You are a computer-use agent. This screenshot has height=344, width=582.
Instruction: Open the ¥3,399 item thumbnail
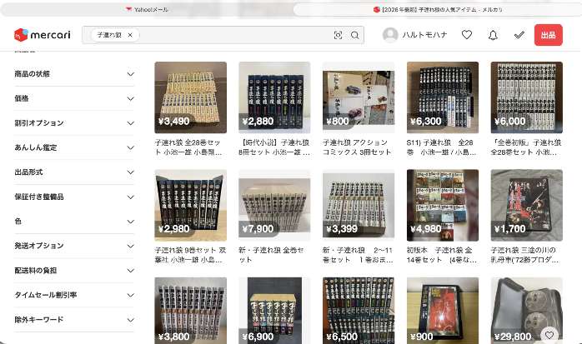359,206
